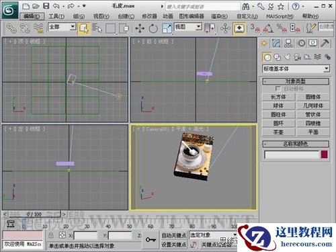The height and width of the screenshot is (252, 336).
Task: Collapse the 对象类型 rollout
Action: [x=296, y=81]
